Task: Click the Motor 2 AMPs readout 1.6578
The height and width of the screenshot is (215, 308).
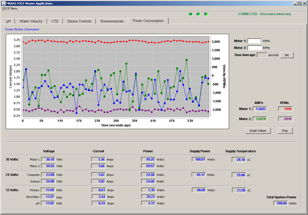Action: point(260,119)
